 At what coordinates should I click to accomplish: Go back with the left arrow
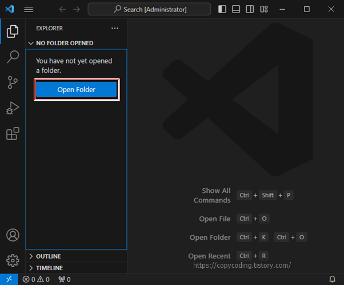pos(63,10)
